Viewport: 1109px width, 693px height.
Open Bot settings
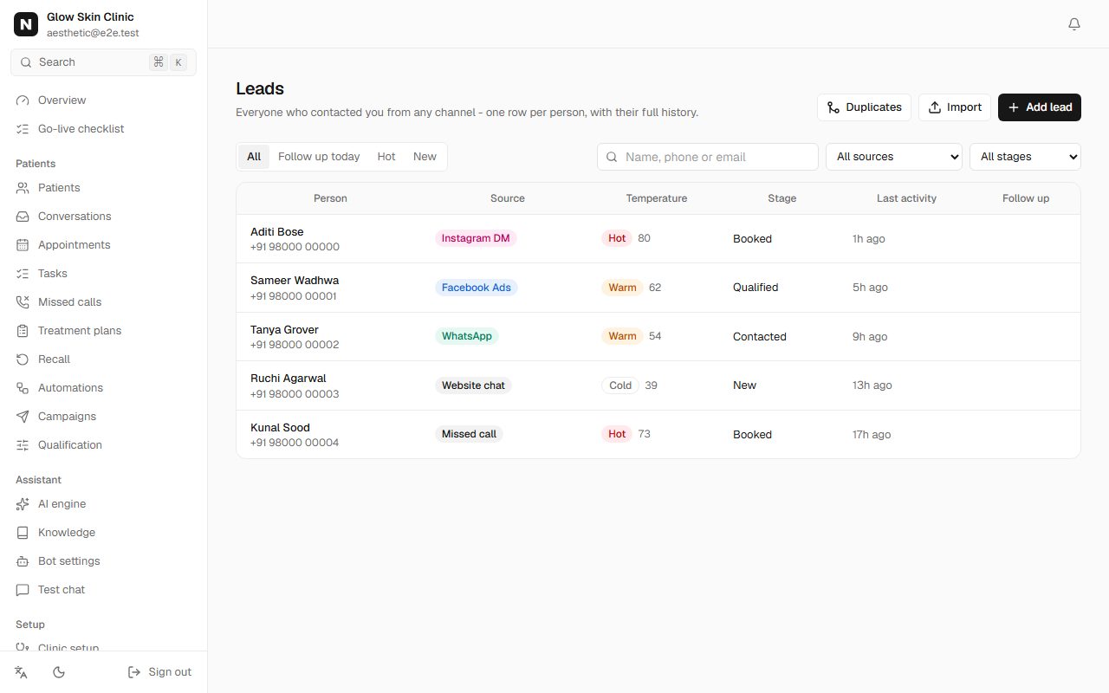pyautogui.click(x=103, y=561)
